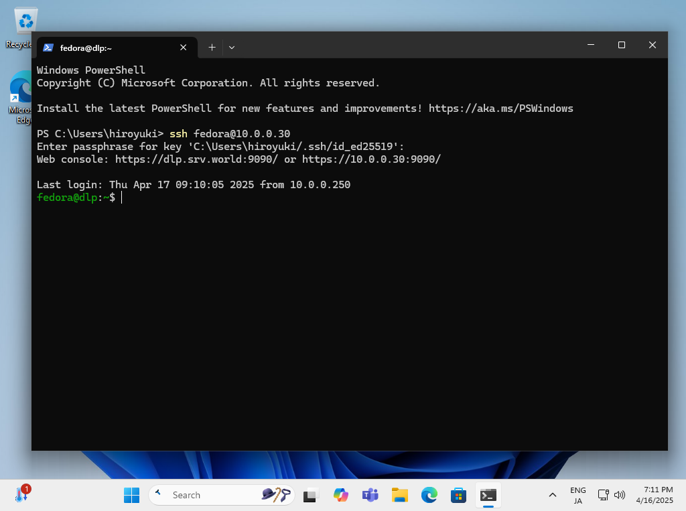Screen dimensions: 686x511
Task: Click the https://10.0.0.30:9090/ URL
Action: (371, 159)
